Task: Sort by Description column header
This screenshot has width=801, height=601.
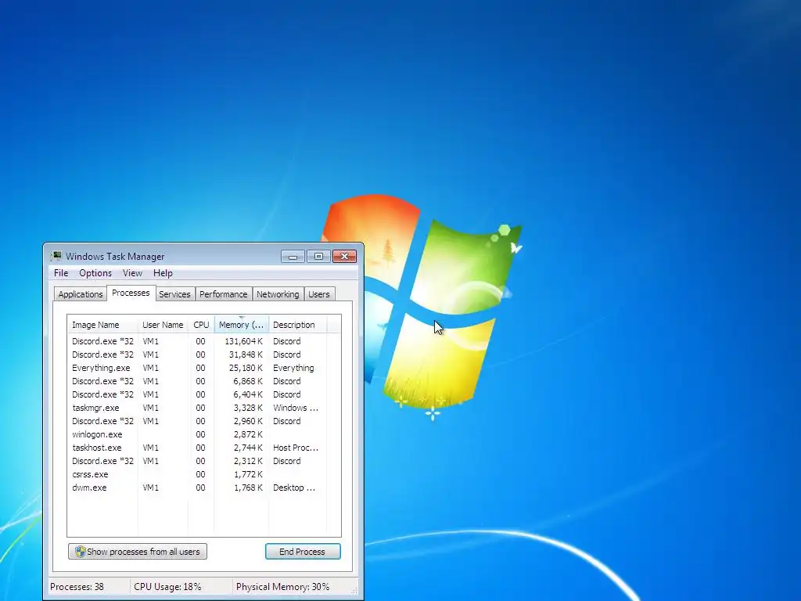Action: tap(297, 325)
